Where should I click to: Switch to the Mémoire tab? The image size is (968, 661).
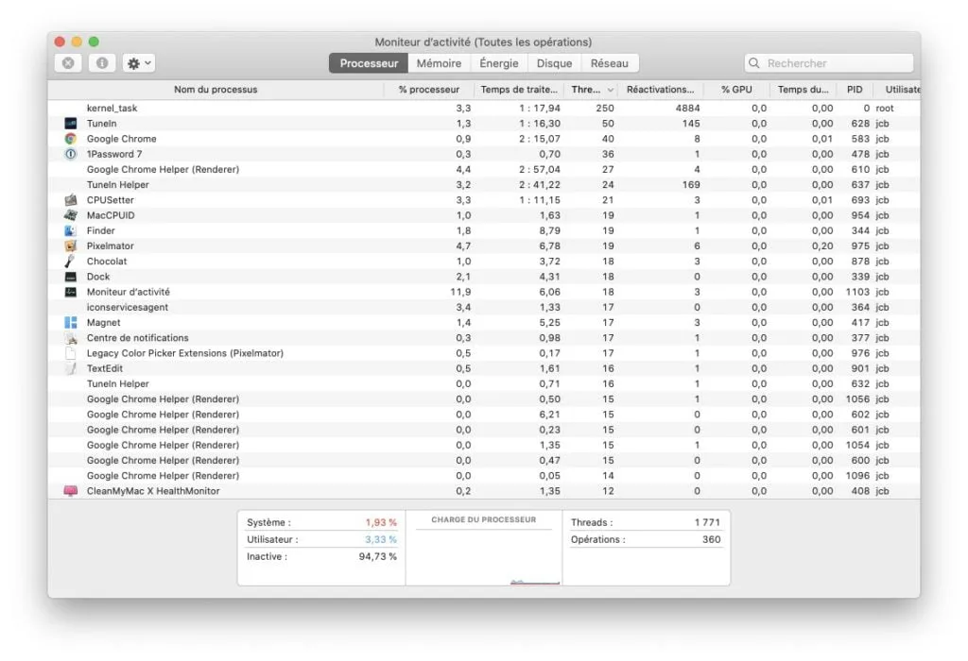tap(439, 63)
